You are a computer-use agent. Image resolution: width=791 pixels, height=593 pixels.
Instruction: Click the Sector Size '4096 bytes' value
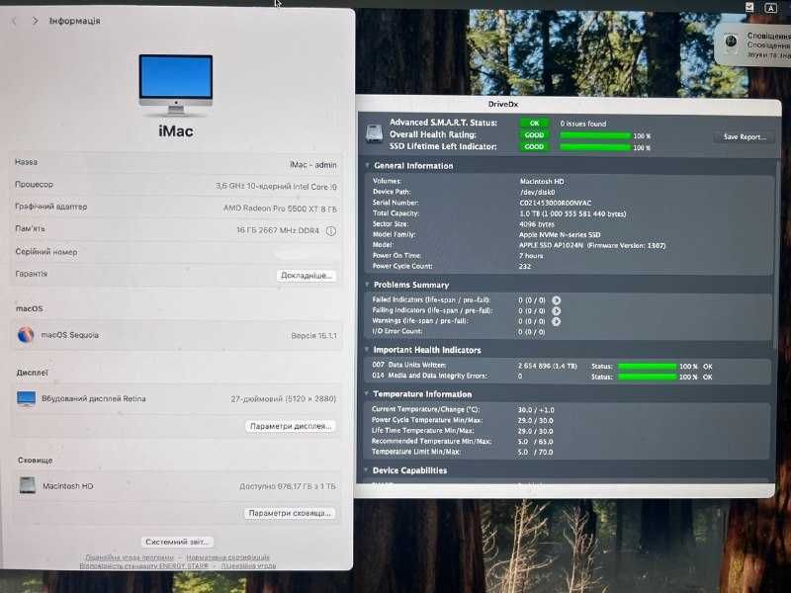tap(537, 224)
